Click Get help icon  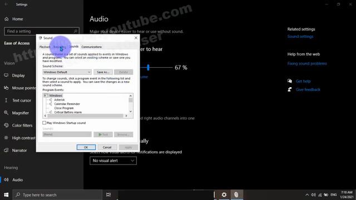[290, 81]
